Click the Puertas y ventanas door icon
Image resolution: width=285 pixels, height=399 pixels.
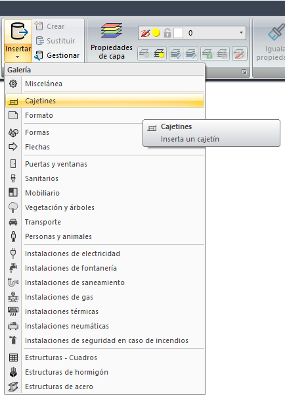[13, 164]
